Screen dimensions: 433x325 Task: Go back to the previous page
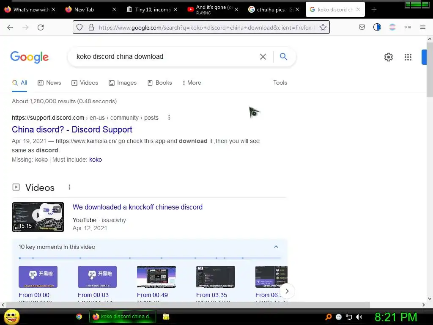click(x=10, y=28)
